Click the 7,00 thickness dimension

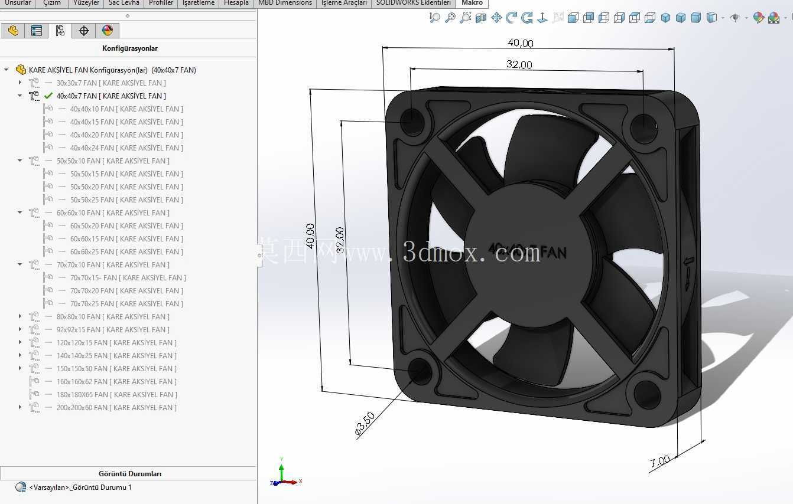click(x=660, y=462)
